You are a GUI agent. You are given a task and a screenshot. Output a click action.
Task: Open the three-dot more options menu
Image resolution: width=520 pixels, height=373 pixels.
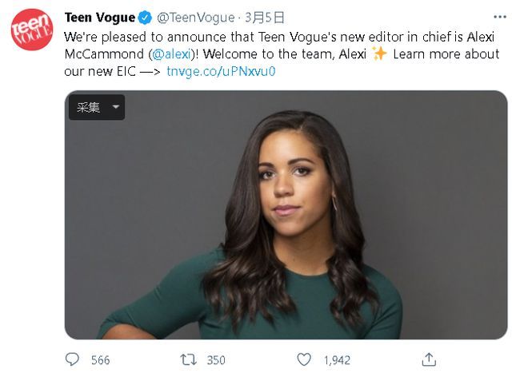coord(500,17)
